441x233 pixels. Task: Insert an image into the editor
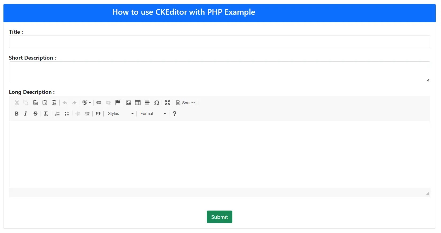tap(128, 103)
